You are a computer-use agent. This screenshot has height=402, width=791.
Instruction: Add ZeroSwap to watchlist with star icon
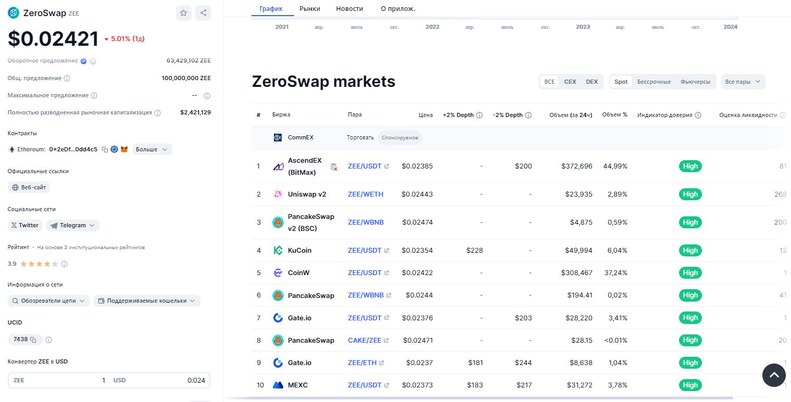(x=183, y=13)
